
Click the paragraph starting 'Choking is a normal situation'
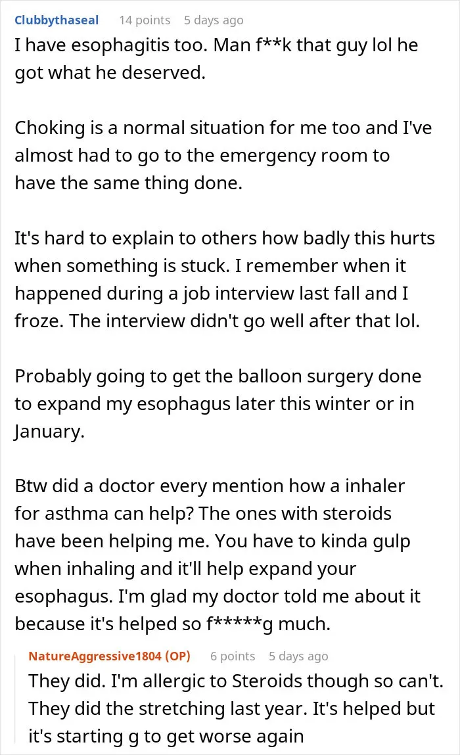coord(223,155)
